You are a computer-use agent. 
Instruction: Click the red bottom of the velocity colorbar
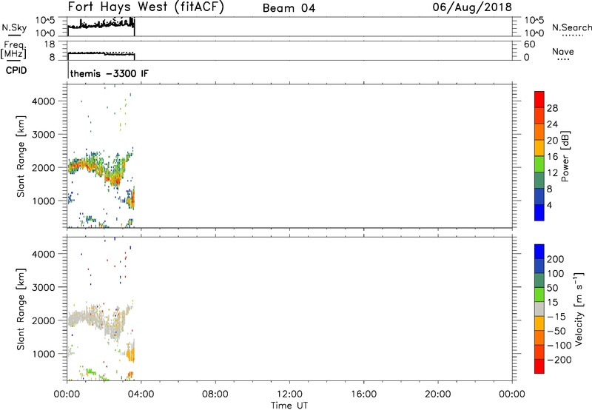click(x=539, y=366)
